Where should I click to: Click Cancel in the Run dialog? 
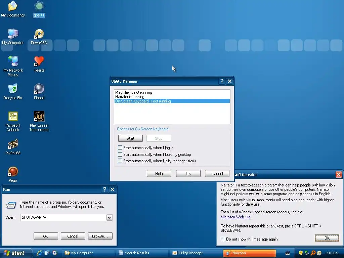click(73, 236)
